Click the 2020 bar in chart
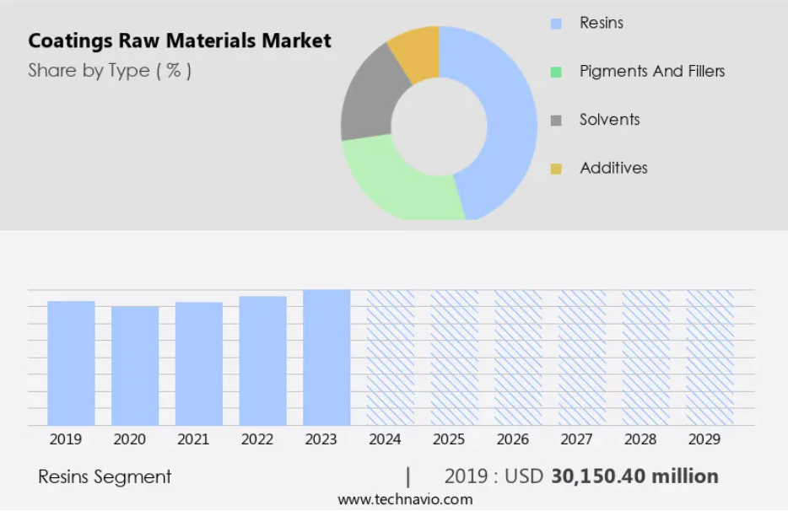This screenshot has height=511, width=788. (135, 366)
